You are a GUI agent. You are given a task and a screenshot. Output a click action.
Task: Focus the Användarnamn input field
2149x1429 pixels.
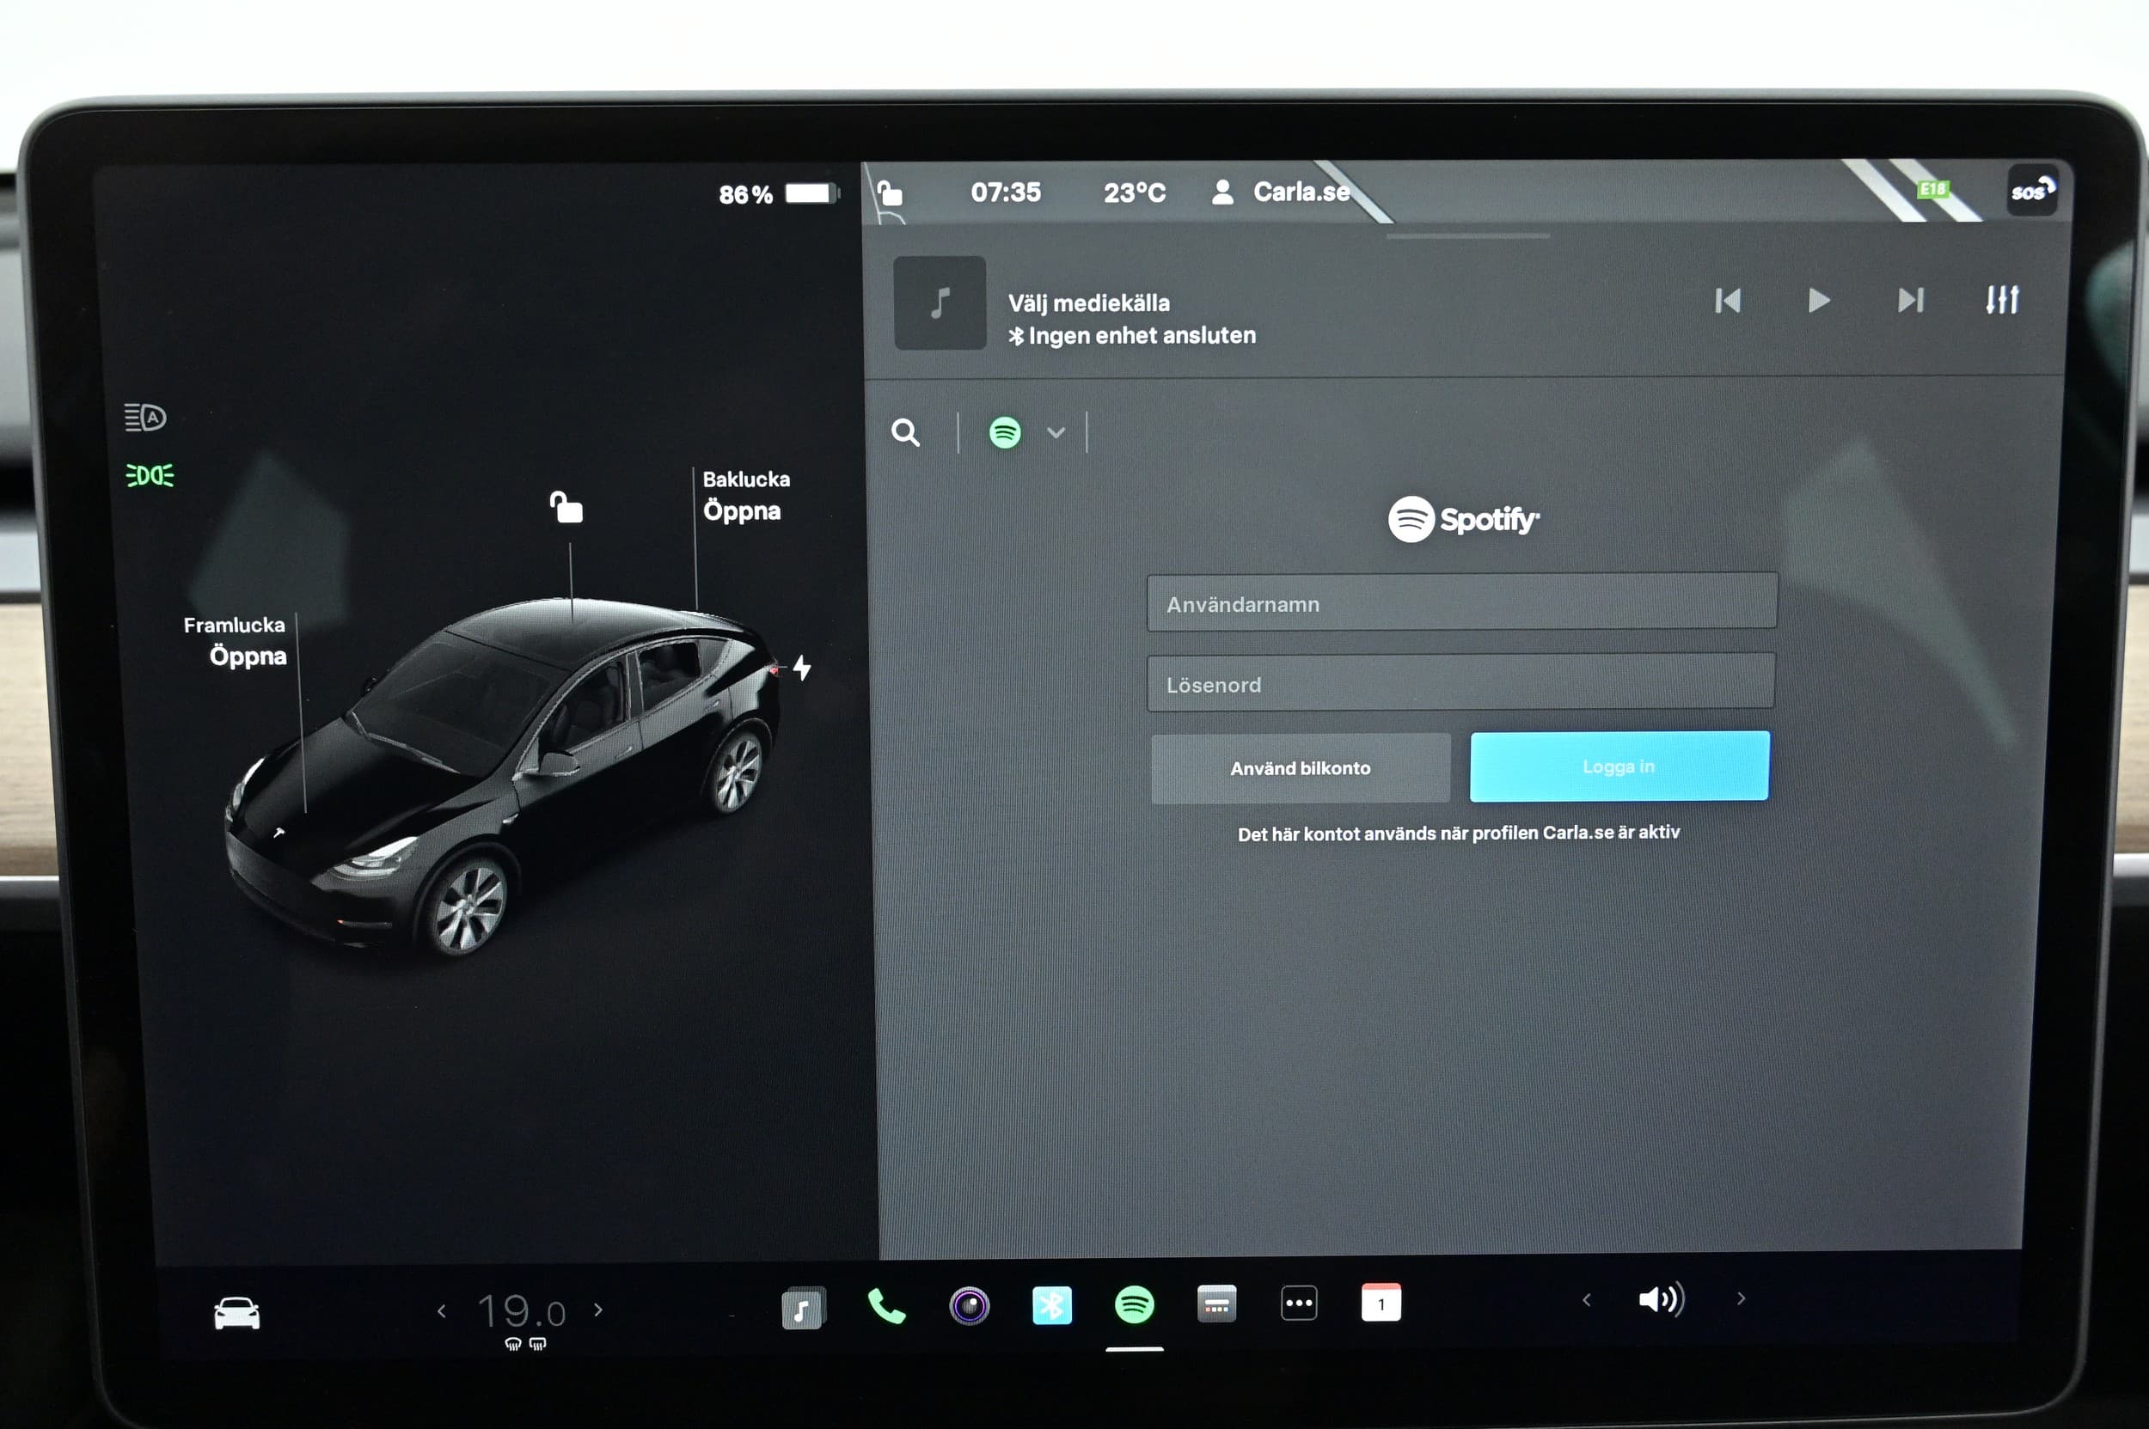click(1461, 602)
